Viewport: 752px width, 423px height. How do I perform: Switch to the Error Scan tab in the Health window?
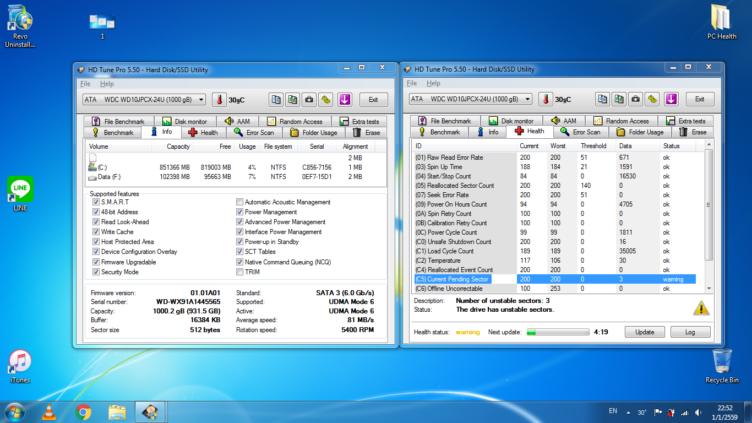pos(580,132)
